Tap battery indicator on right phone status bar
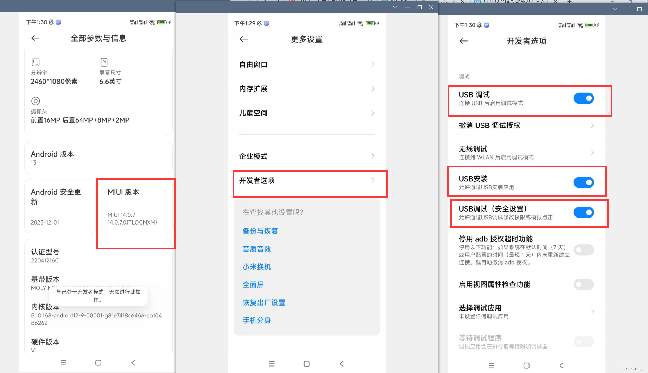Viewport: 648px width, 373px height. pyautogui.click(x=591, y=25)
